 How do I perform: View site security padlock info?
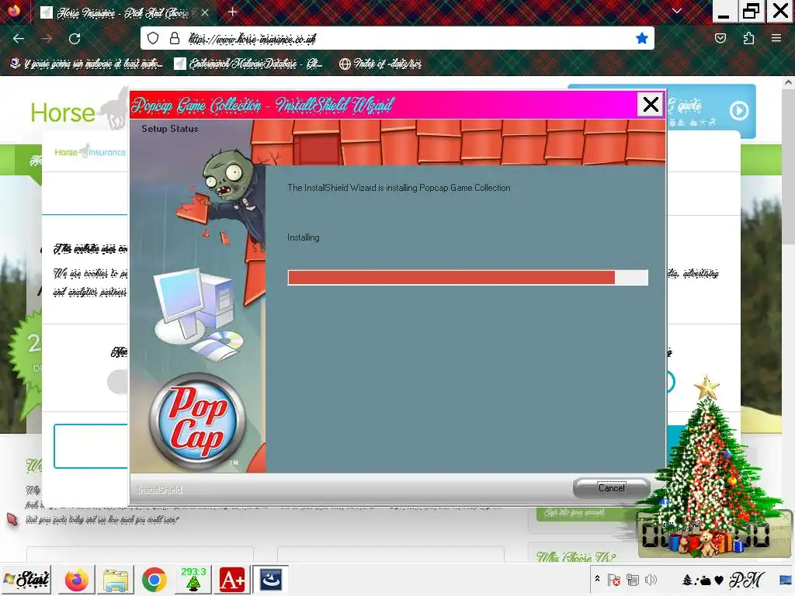(175, 38)
